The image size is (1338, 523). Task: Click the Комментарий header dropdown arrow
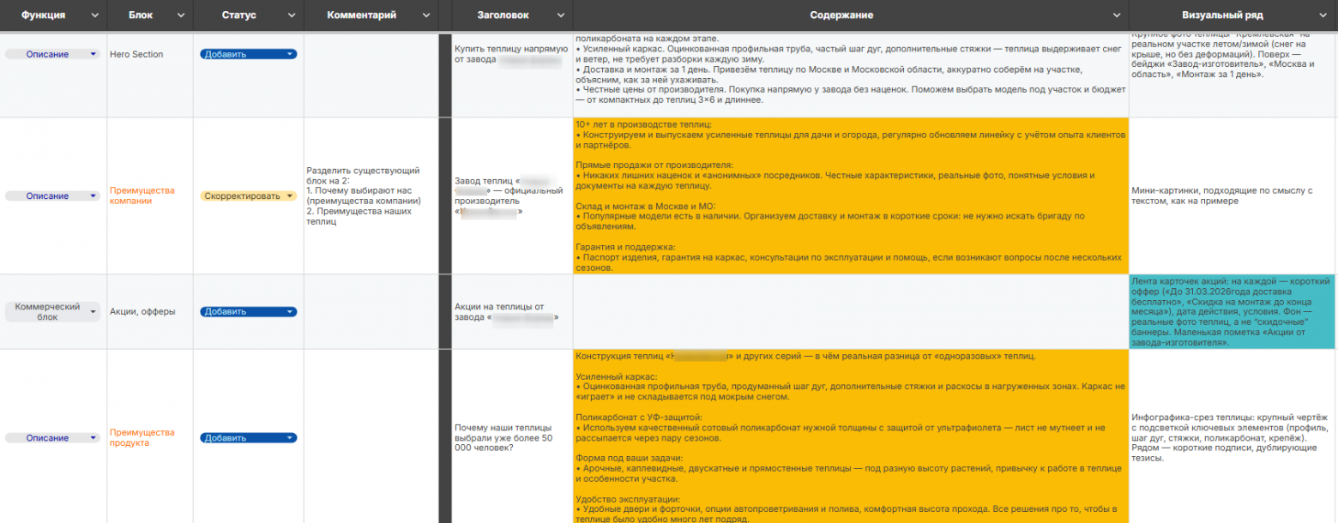tap(426, 15)
